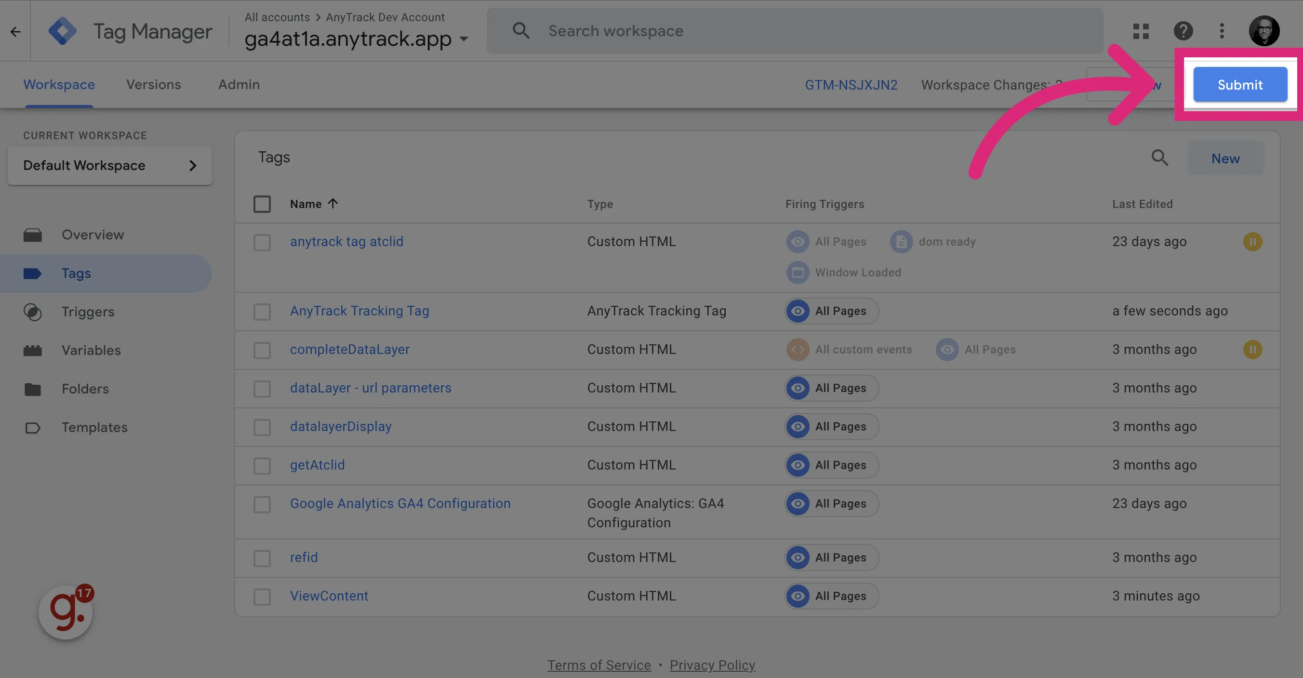Check the Google Analytics GA4 Configuration checkbox

(262, 504)
